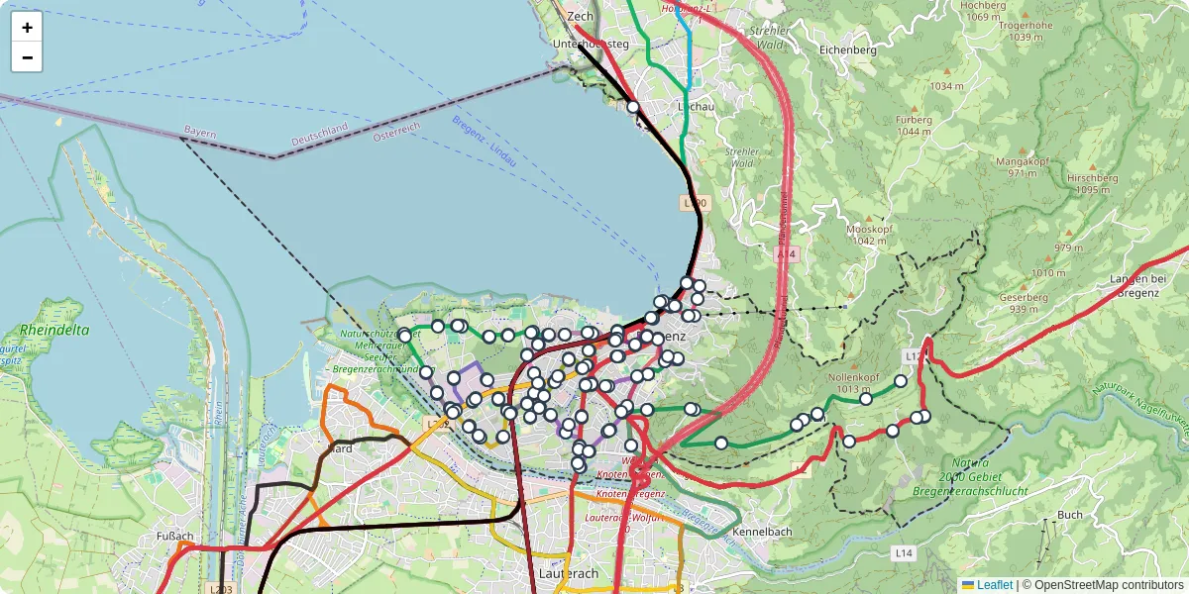Click the Zech place label
This screenshot has height=594, width=1189.
580,17
